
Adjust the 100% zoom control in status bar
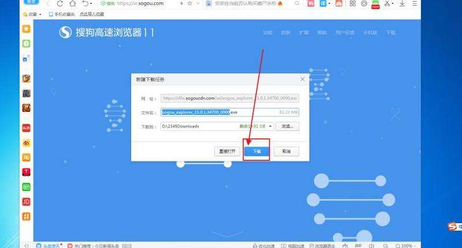click(406, 246)
